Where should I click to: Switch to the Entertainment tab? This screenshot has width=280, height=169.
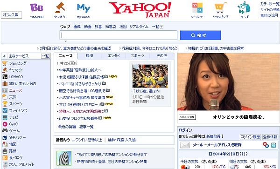(114, 56)
